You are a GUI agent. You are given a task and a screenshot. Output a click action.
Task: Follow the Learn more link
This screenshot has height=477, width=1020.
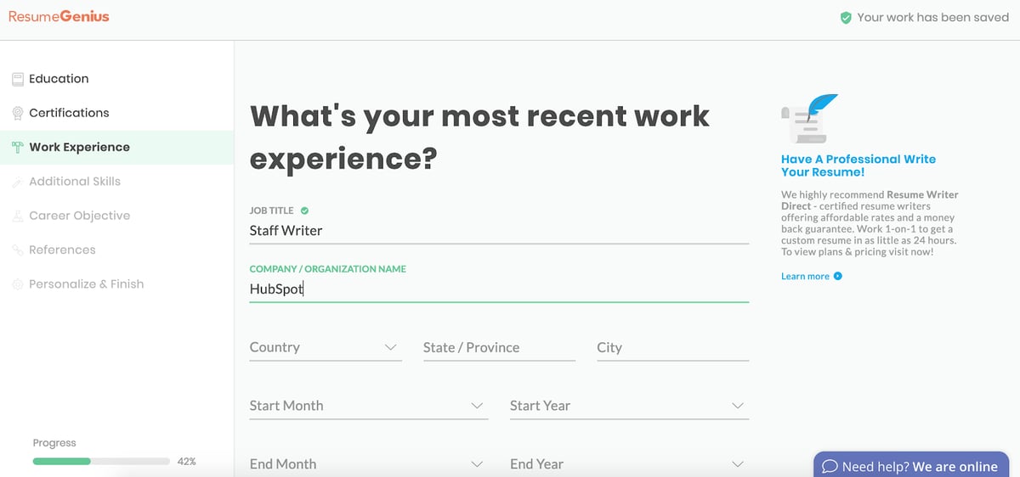tap(805, 276)
